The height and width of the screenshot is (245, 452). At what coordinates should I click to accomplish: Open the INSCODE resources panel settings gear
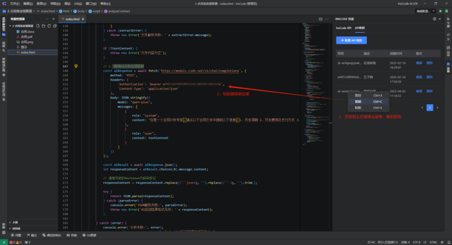point(434,19)
